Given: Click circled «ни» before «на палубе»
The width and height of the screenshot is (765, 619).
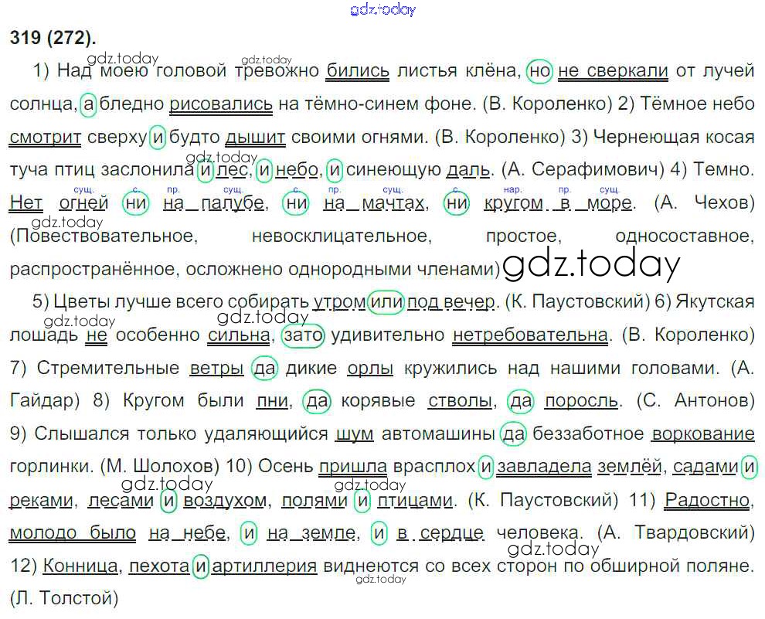Looking at the screenshot, I should 137,204.
